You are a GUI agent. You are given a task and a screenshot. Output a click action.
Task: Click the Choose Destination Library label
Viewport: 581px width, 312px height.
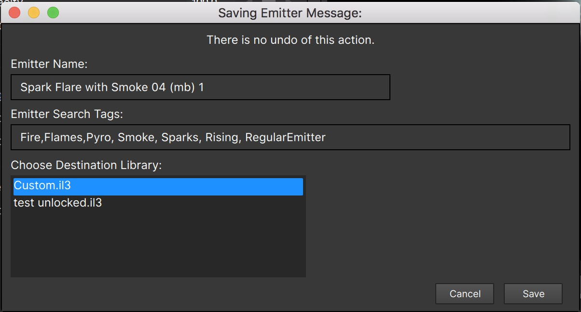(86, 165)
